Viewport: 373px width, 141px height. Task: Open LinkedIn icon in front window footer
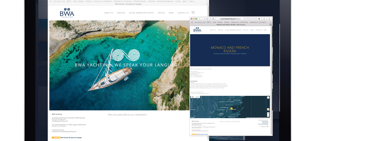pyautogui.click(x=263, y=126)
